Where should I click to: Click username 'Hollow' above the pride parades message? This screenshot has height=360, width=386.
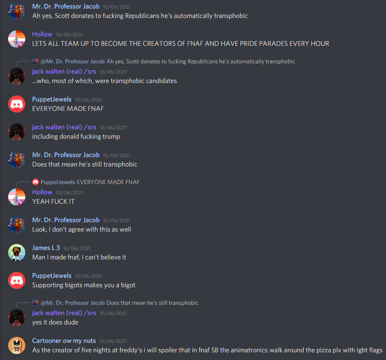42,34
